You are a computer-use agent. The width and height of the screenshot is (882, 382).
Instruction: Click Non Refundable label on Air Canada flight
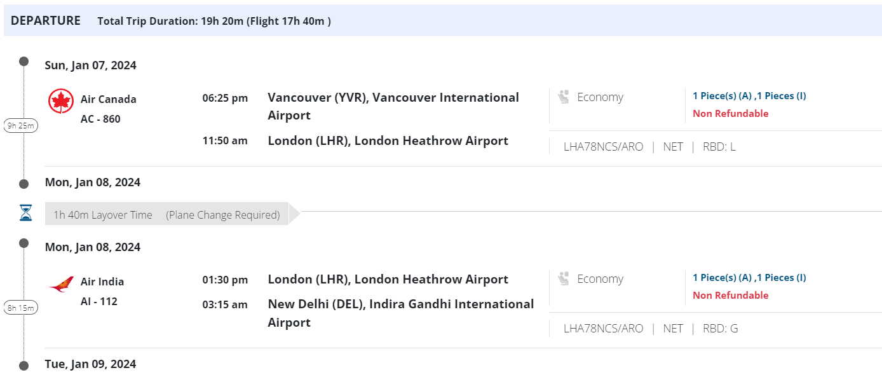coord(730,114)
